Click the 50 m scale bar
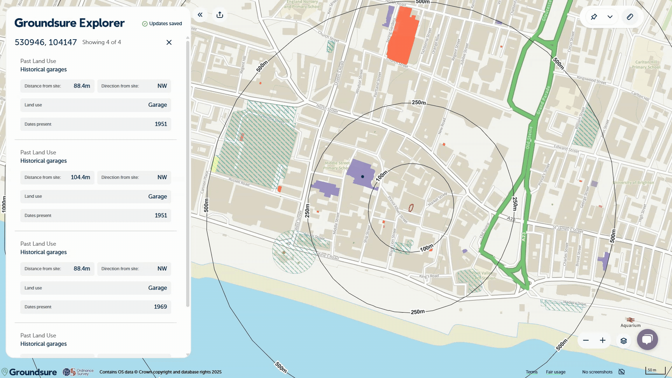The image size is (672, 378). click(x=655, y=370)
